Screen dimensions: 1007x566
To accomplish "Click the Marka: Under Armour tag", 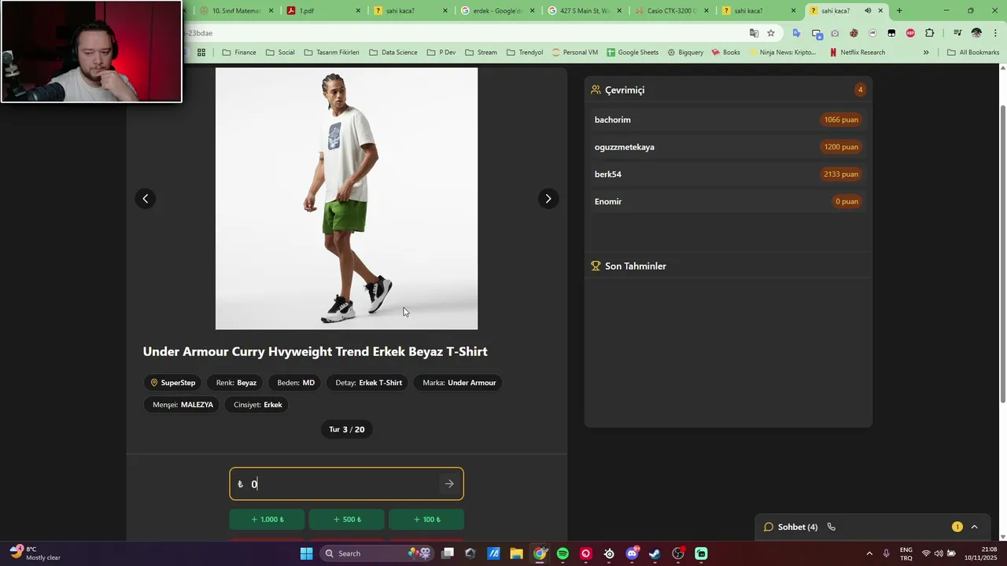I will click(459, 383).
